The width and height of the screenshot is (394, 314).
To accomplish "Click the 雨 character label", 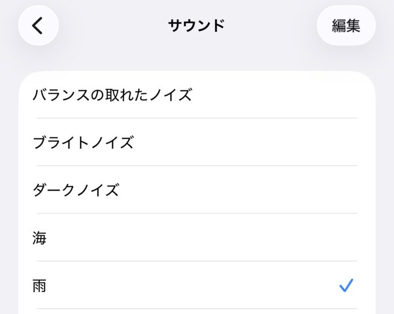I will (39, 285).
